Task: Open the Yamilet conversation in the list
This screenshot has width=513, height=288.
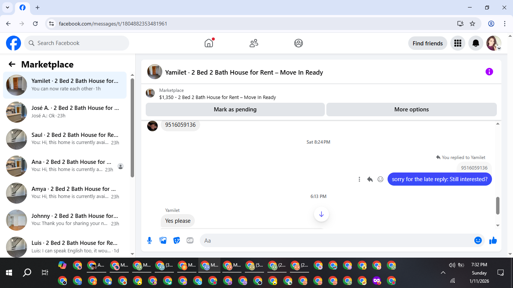Action: click(x=65, y=85)
